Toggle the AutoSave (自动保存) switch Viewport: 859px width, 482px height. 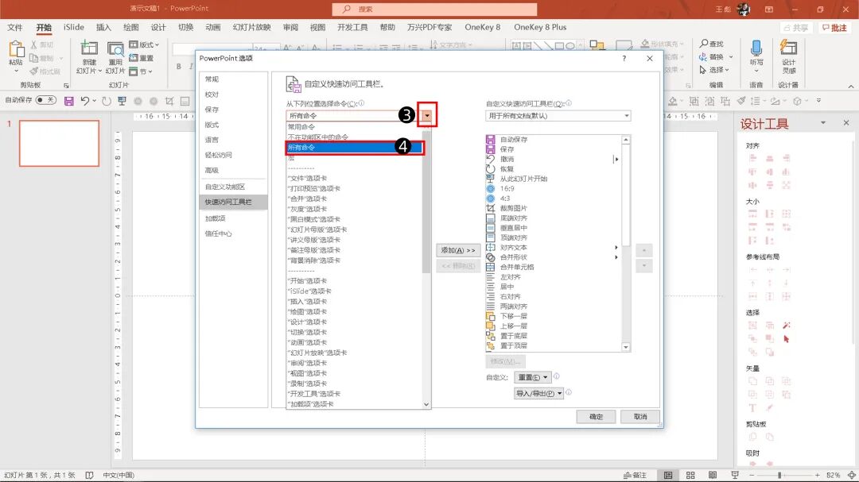[x=45, y=100]
